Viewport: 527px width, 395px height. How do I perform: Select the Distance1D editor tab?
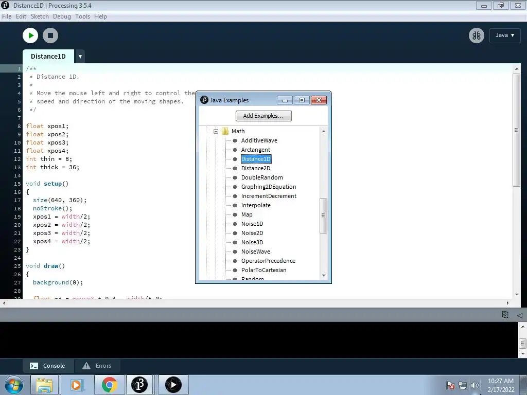48,57
